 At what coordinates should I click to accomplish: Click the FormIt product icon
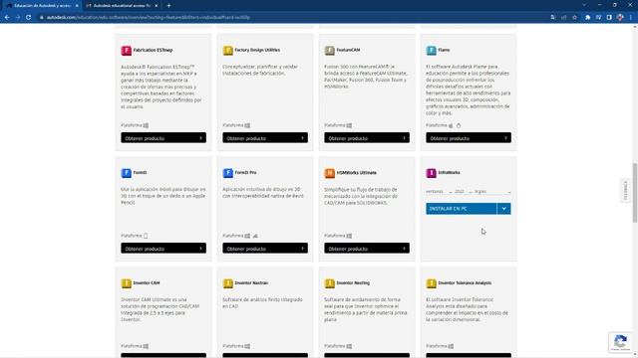coord(127,173)
